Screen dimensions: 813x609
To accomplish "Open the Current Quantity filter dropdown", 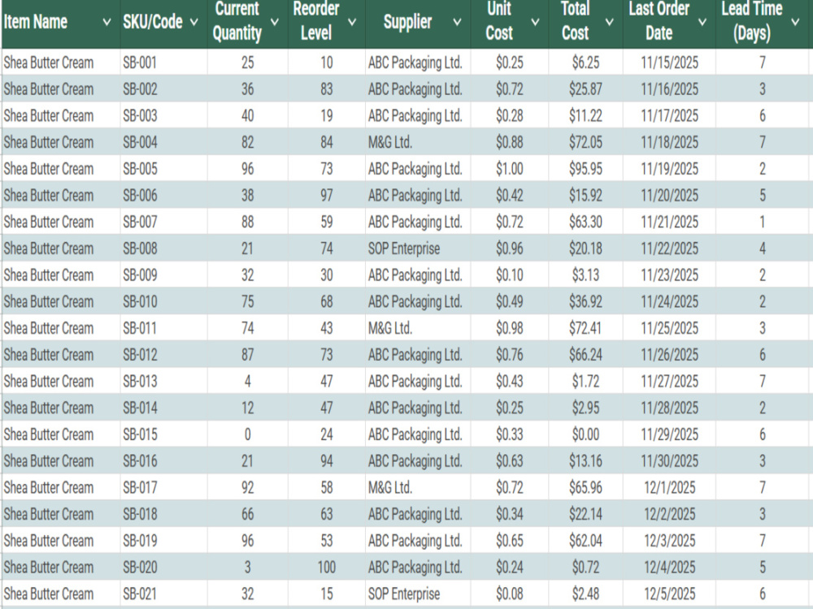I will [x=275, y=22].
